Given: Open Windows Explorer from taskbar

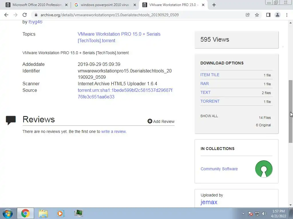Looking at the screenshot, I should pyautogui.click(x=43, y=213).
